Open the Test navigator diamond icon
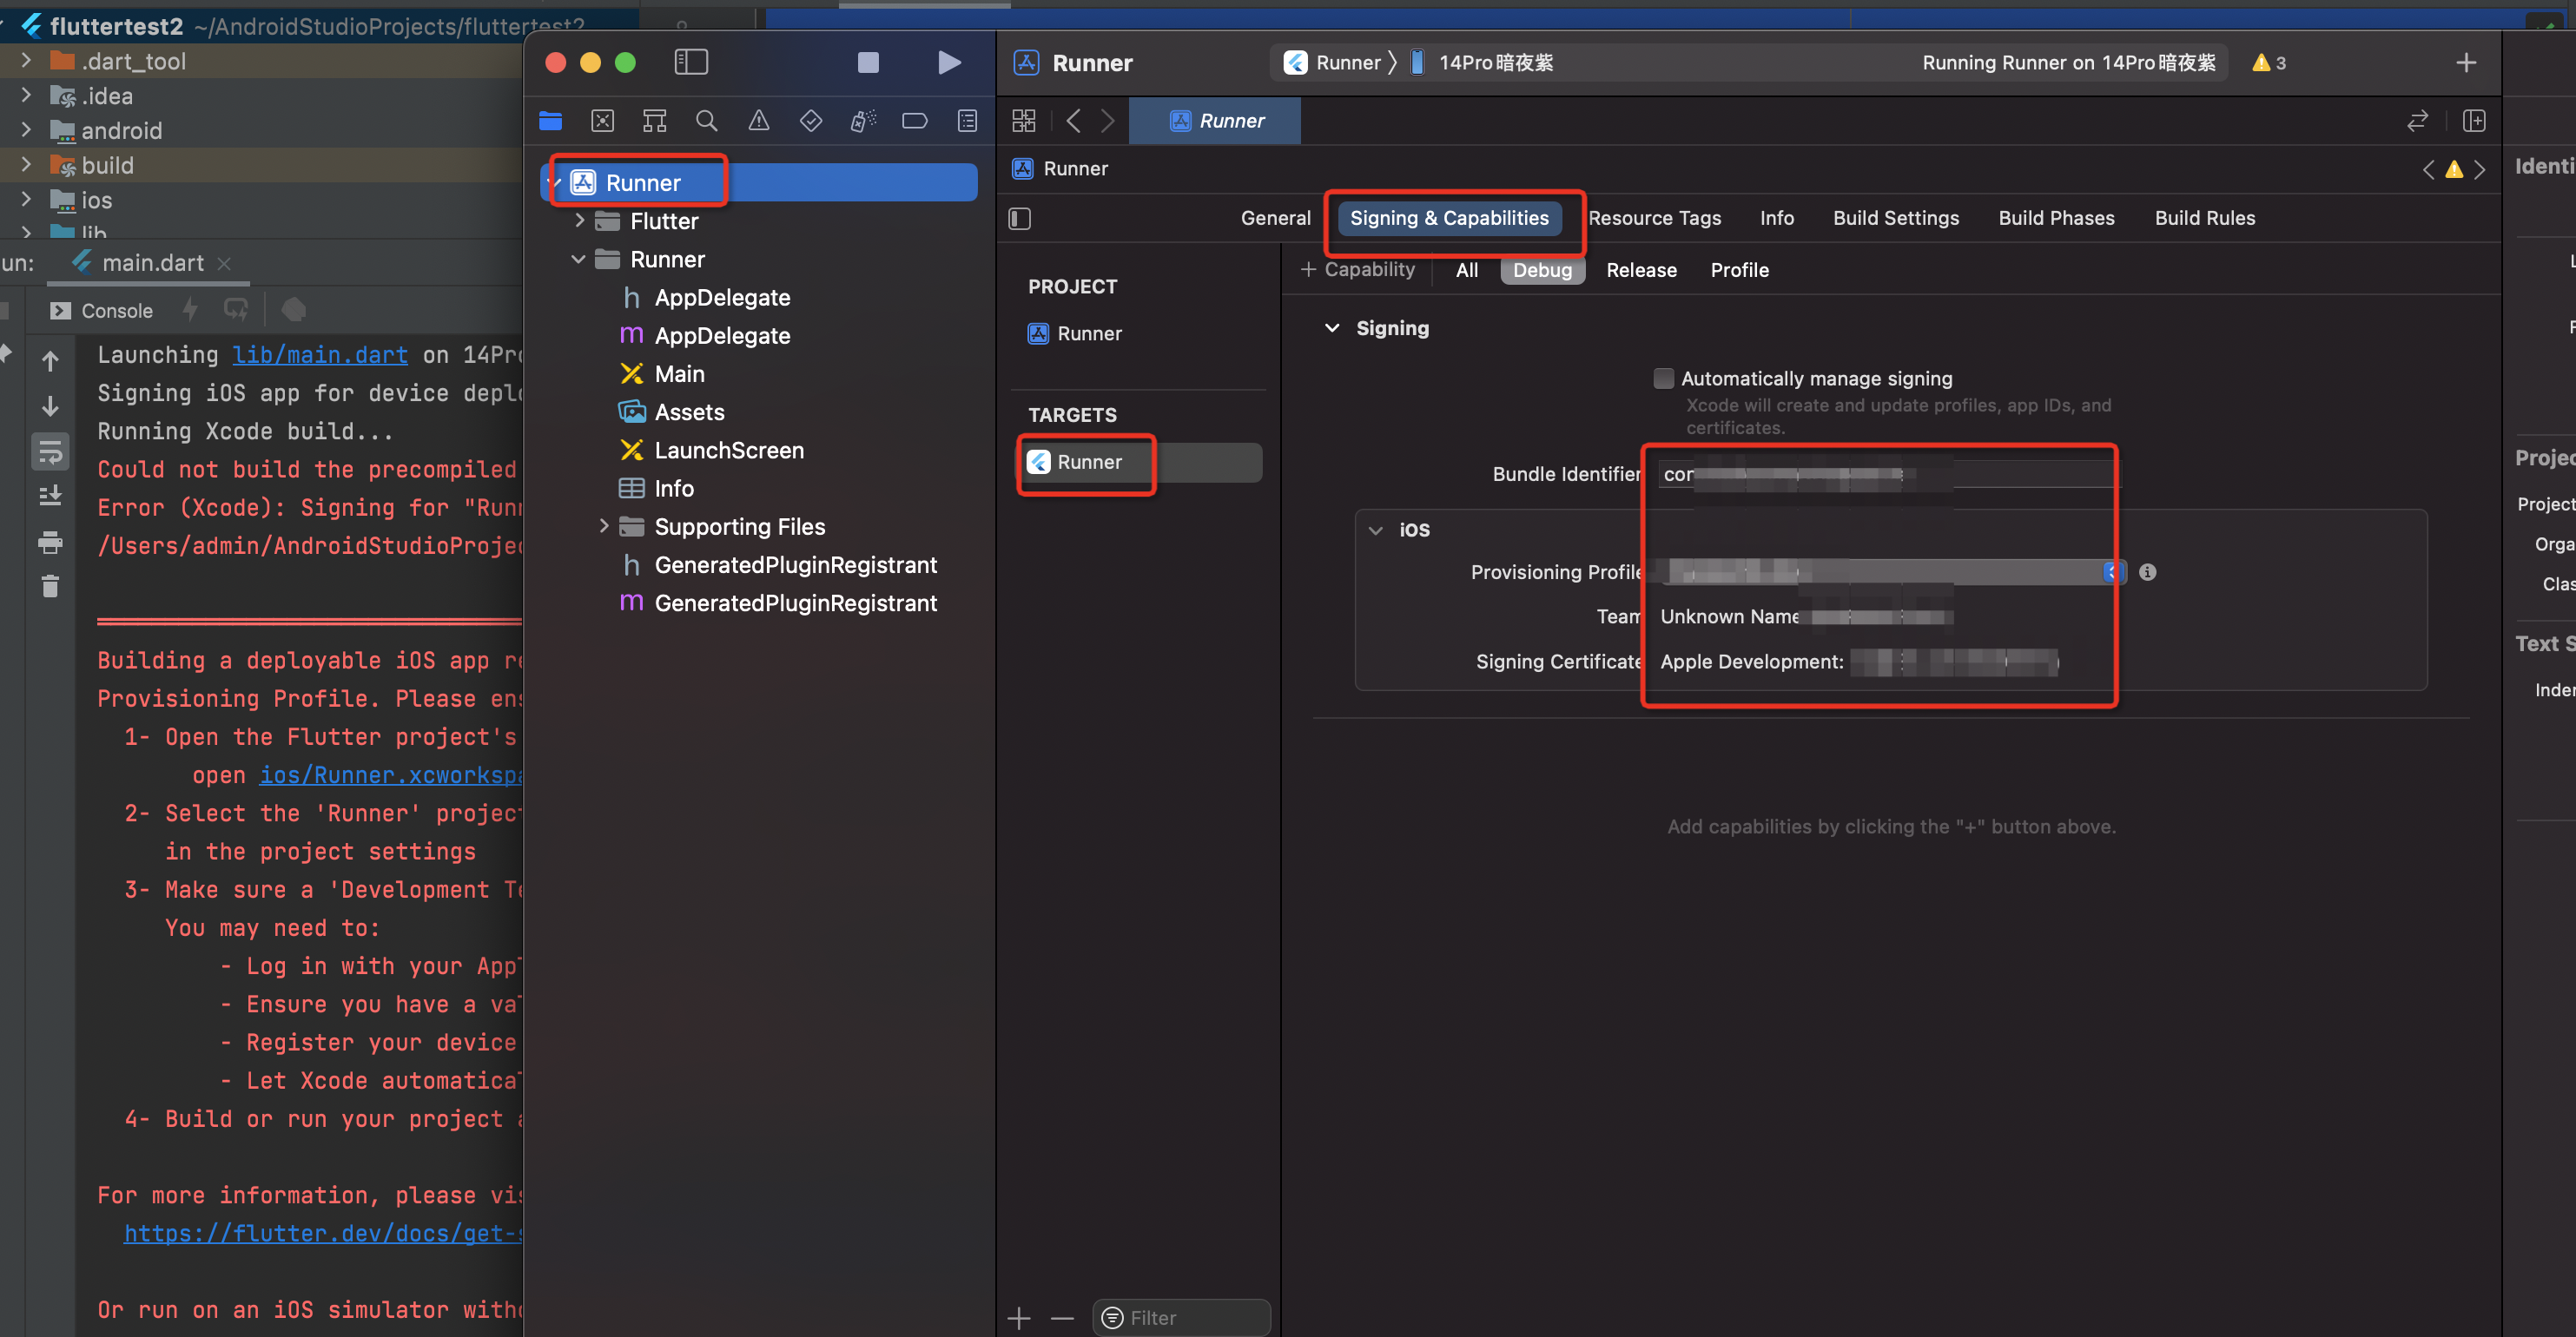The width and height of the screenshot is (2576, 1337). click(811, 121)
